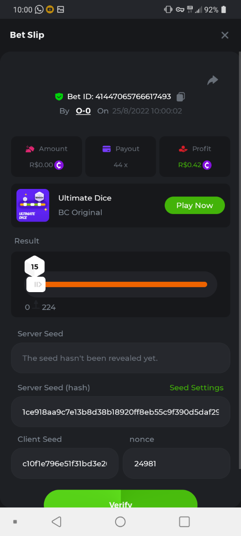The height and width of the screenshot is (536, 241).
Task: Click the Play Now button
Action: 195,205
